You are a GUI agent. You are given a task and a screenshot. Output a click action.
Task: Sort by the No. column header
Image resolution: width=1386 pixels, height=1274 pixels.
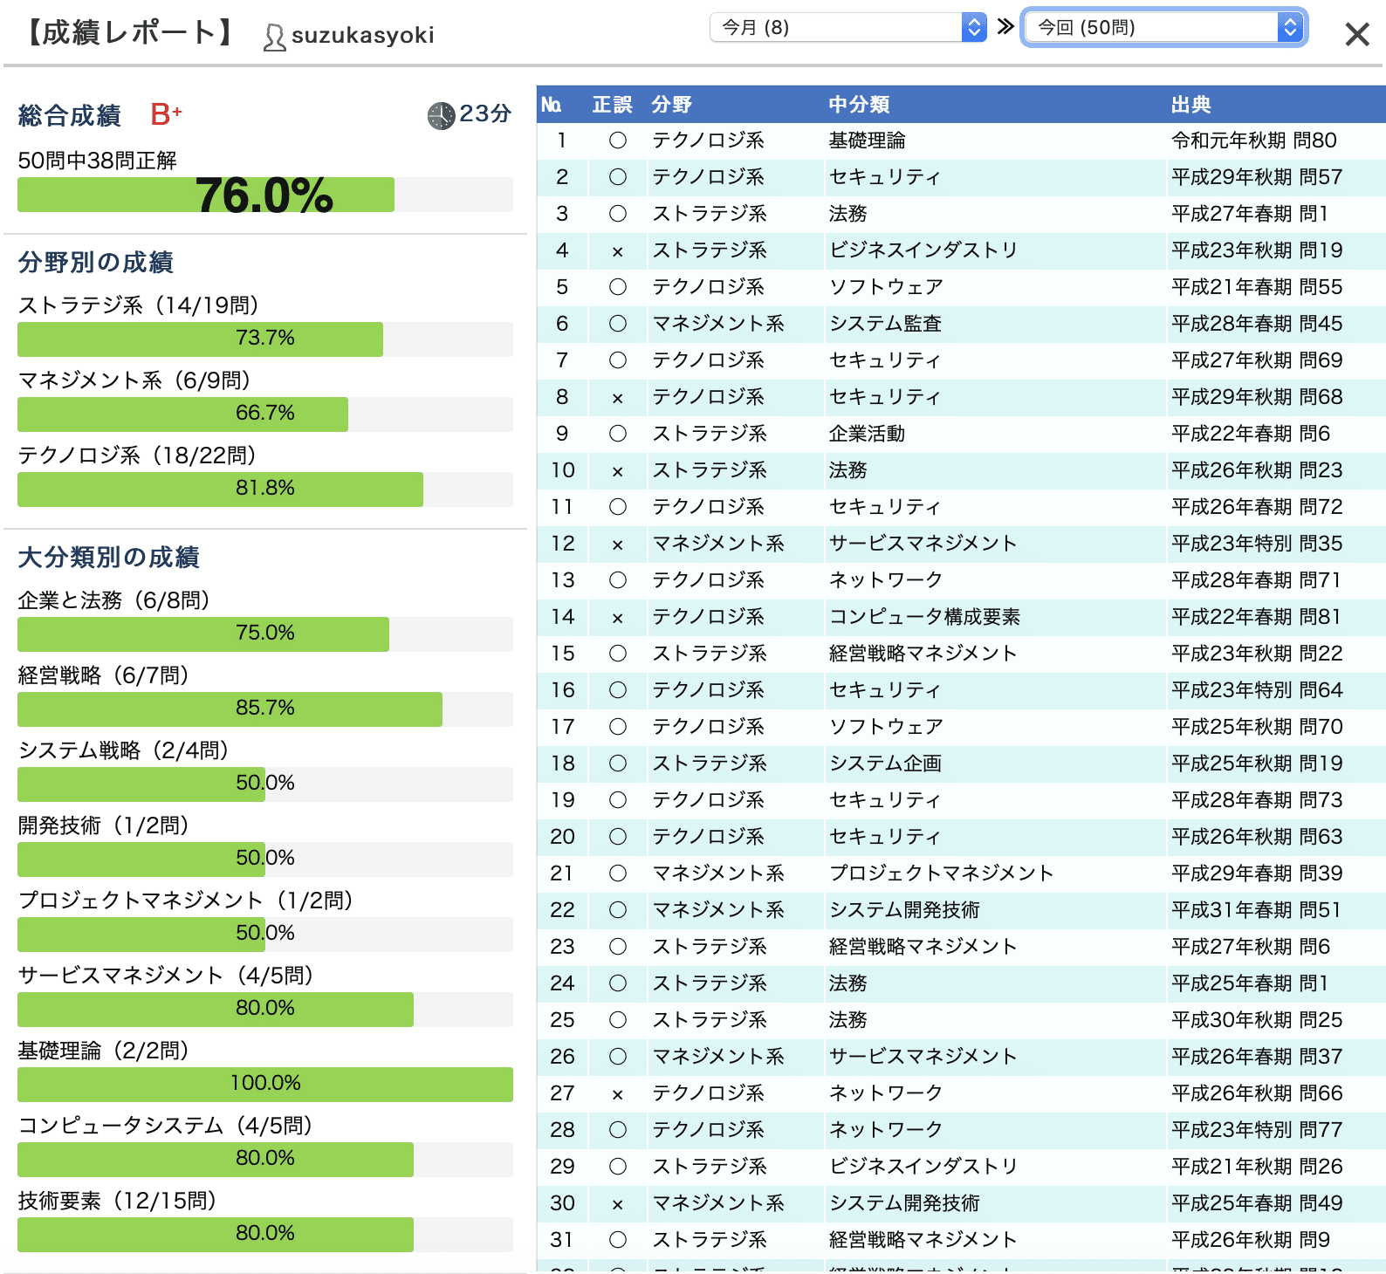[552, 105]
